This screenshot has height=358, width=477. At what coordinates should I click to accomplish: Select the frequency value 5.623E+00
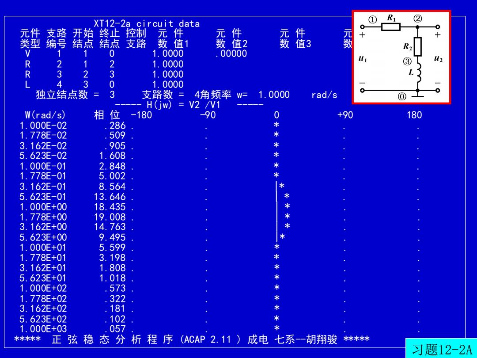43,237
